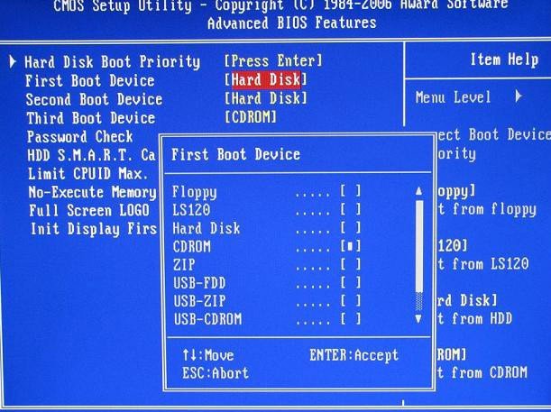The height and width of the screenshot is (412, 551).
Task: Select the Password Check menu item
Action: 79,137
